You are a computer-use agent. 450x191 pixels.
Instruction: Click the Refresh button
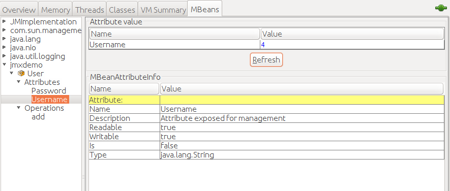[266, 59]
